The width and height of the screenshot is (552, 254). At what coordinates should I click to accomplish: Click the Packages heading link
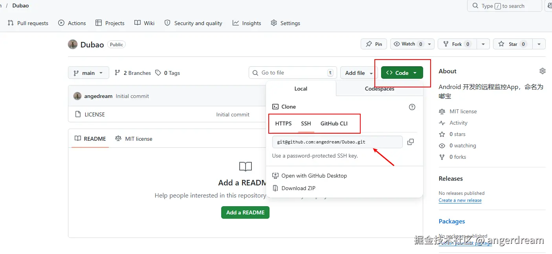click(x=452, y=221)
